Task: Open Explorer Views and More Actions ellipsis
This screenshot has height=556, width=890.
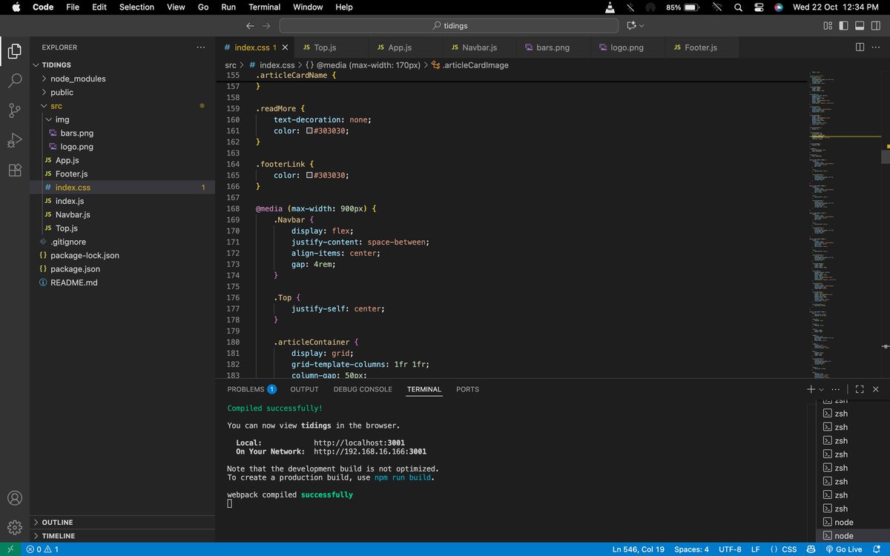Action: click(x=201, y=47)
